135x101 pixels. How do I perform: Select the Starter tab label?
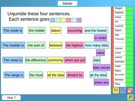(67, 4)
